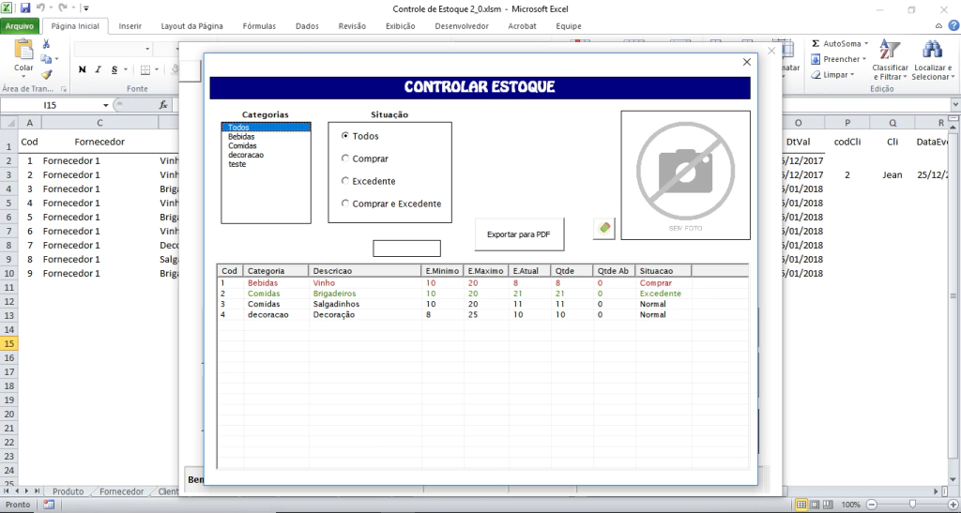Image resolution: width=961 pixels, height=513 pixels.
Task: Click the Exportar para PDF button
Action: tap(518, 234)
